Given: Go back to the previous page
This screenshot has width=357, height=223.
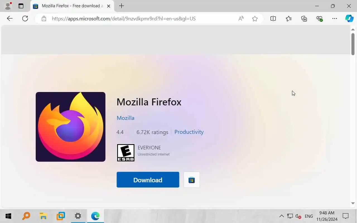Looking at the screenshot, I should point(10,18).
